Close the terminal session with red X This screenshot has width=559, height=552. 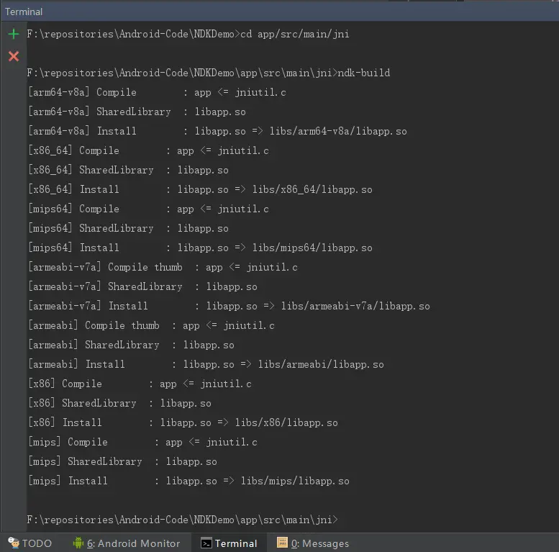[x=14, y=56]
